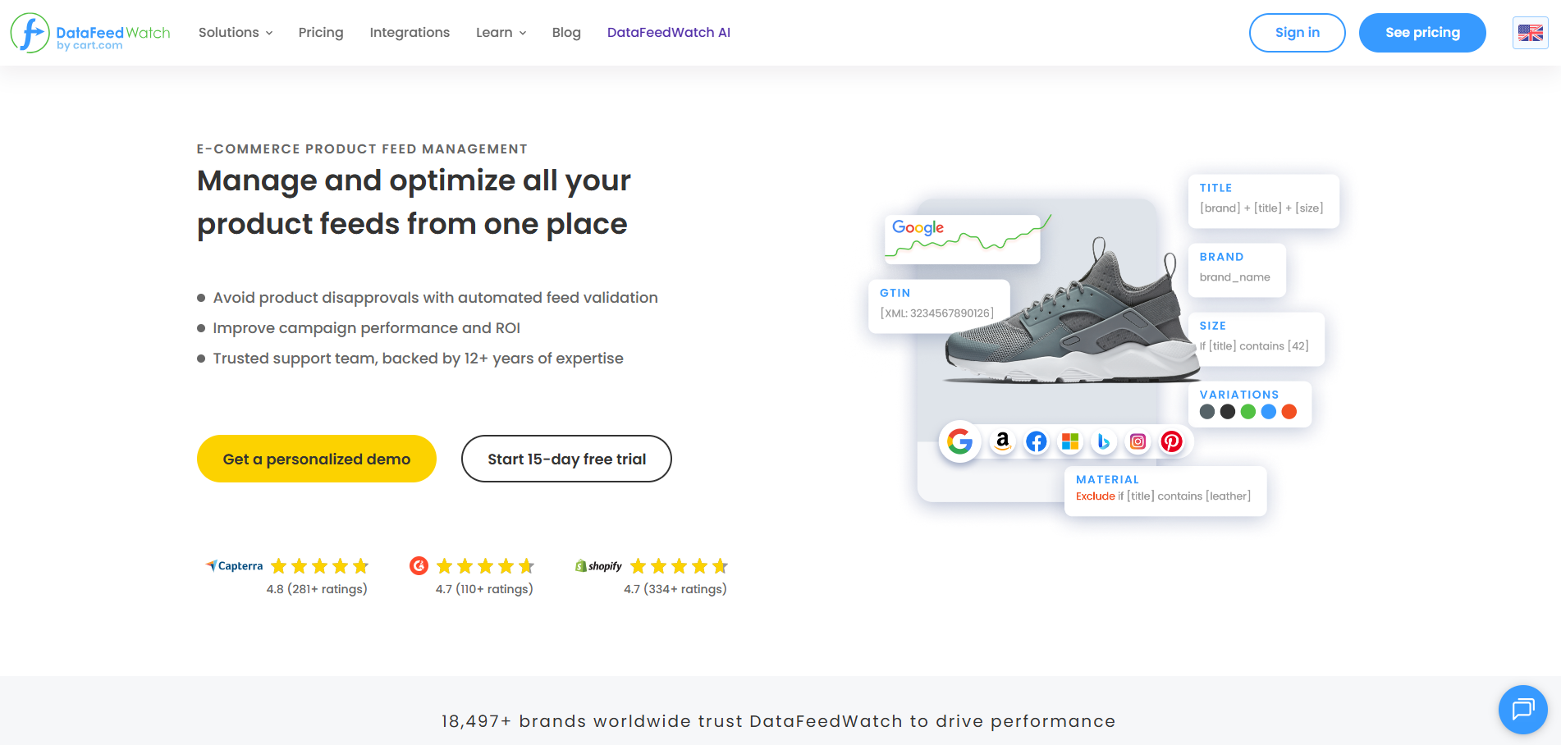Open the Blog menu item
This screenshot has width=1561, height=745.
[x=566, y=33]
